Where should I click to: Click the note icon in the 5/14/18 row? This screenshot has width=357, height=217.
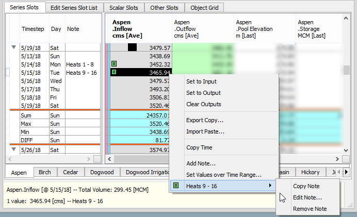tap(114, 64)
